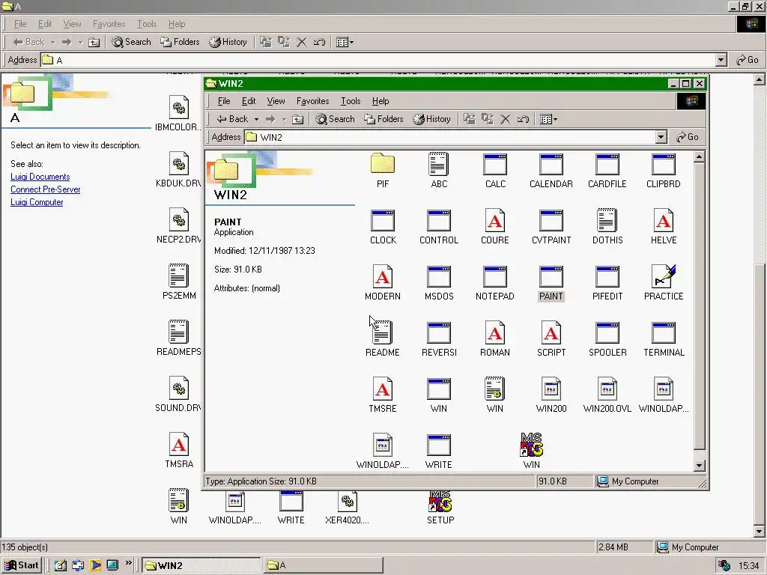
Task: Click window A scrollbar up arrow
Action: click(760, 79)
